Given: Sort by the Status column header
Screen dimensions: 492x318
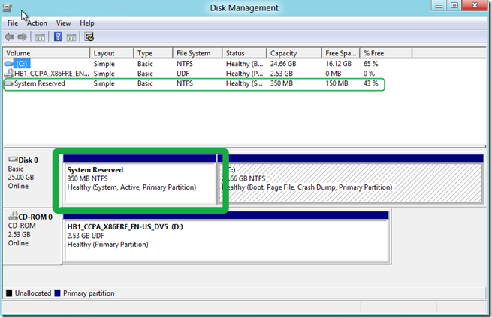Looking at the screenshot, I should coord(244,53).
